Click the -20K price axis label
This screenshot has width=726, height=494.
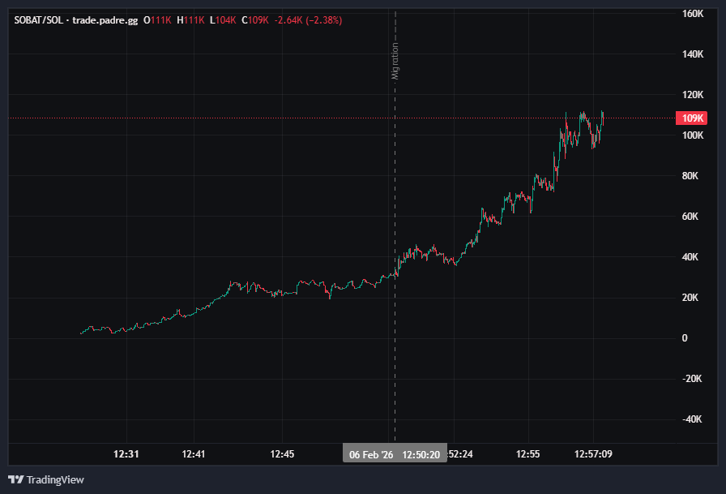click(692, 379)
